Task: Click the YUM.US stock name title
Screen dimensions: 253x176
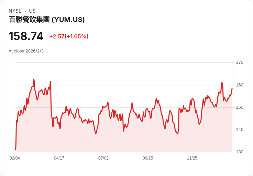Action: [46, 20]
